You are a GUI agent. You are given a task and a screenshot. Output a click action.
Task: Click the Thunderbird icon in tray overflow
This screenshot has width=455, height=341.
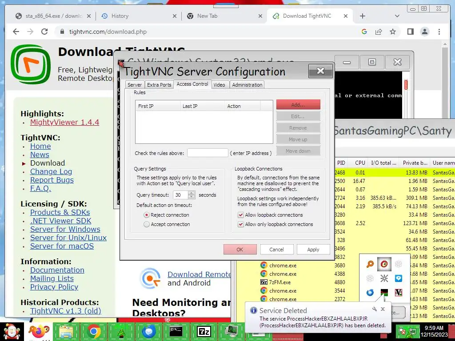coord(370,292)
